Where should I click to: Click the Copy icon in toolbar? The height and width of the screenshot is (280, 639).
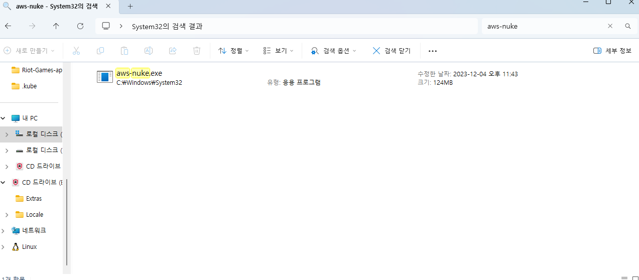point(100,51)
